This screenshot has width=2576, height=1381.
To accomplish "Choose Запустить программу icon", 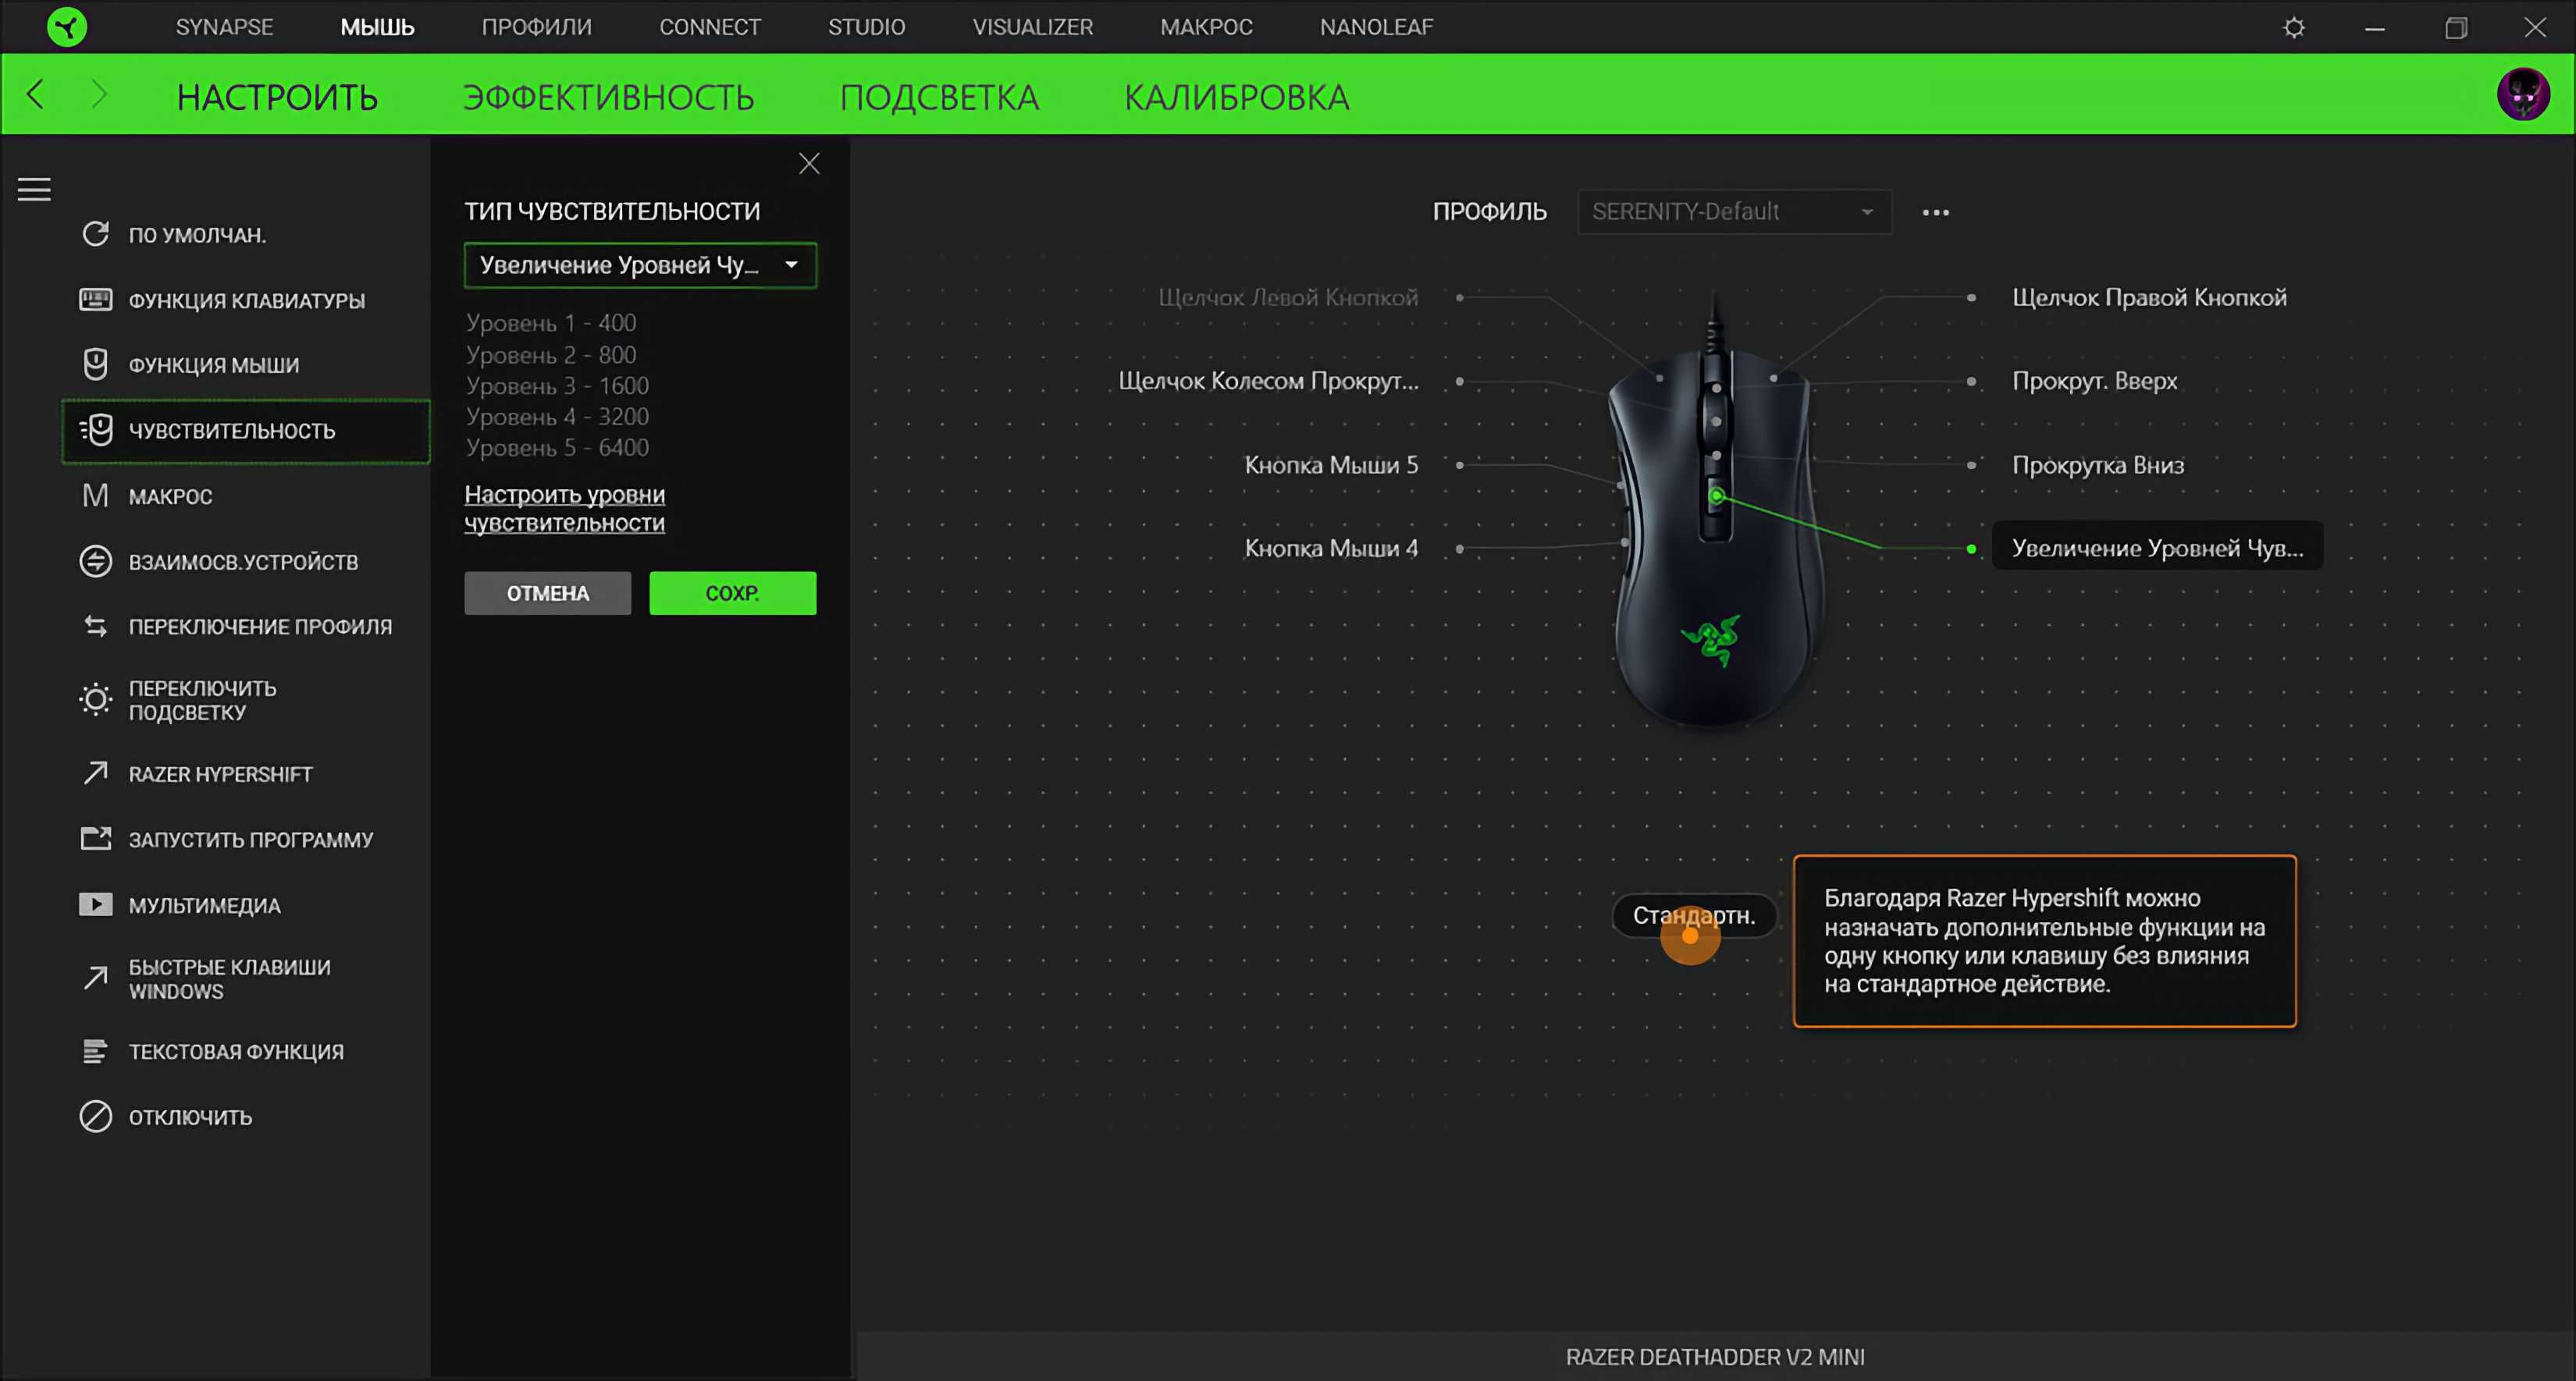I will 95,839.
